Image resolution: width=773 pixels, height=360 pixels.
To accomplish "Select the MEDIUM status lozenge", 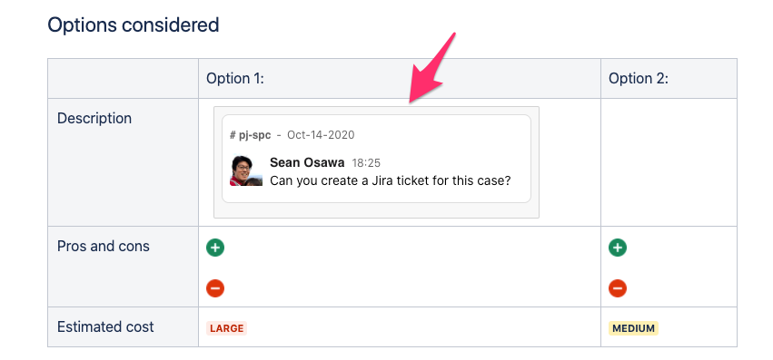I will coord(633,328).
